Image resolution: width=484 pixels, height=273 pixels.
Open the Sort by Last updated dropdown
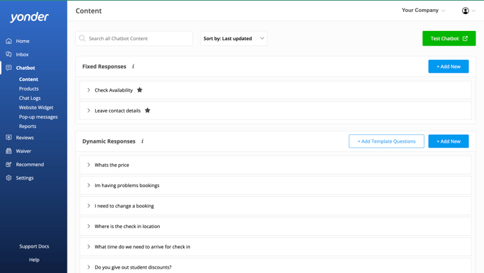pos(234,38)
